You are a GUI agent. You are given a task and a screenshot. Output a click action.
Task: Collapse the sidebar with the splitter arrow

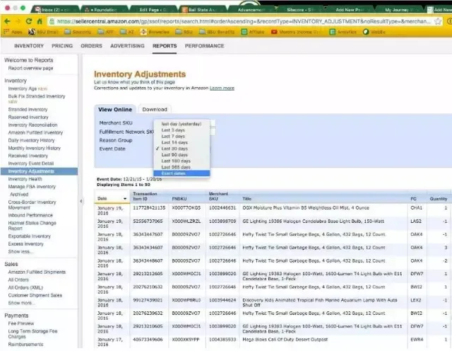[x=81, y=201]
